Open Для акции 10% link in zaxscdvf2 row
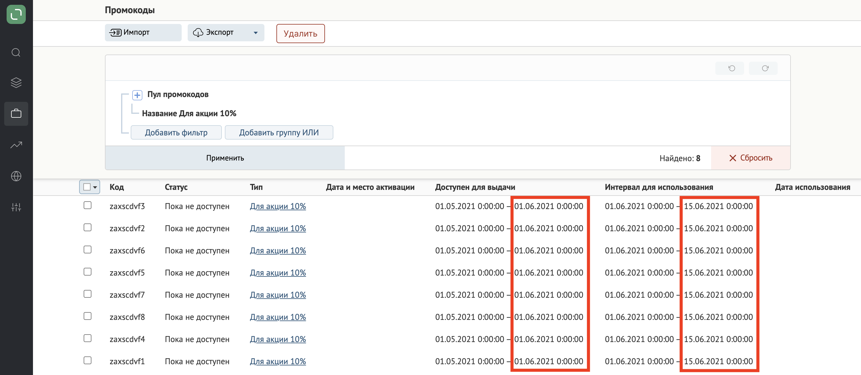861x375 pixels. pos(278,229)
